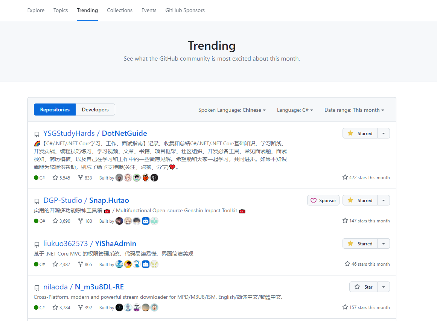Expand the list dropdown next to Snap.Hutao Starred
The width and height of the screenshot is (437, 321).
click(x=384, y=200)
